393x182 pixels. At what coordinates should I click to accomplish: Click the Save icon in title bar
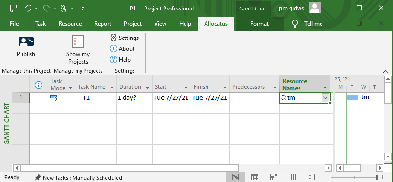(x=14, y=9)
